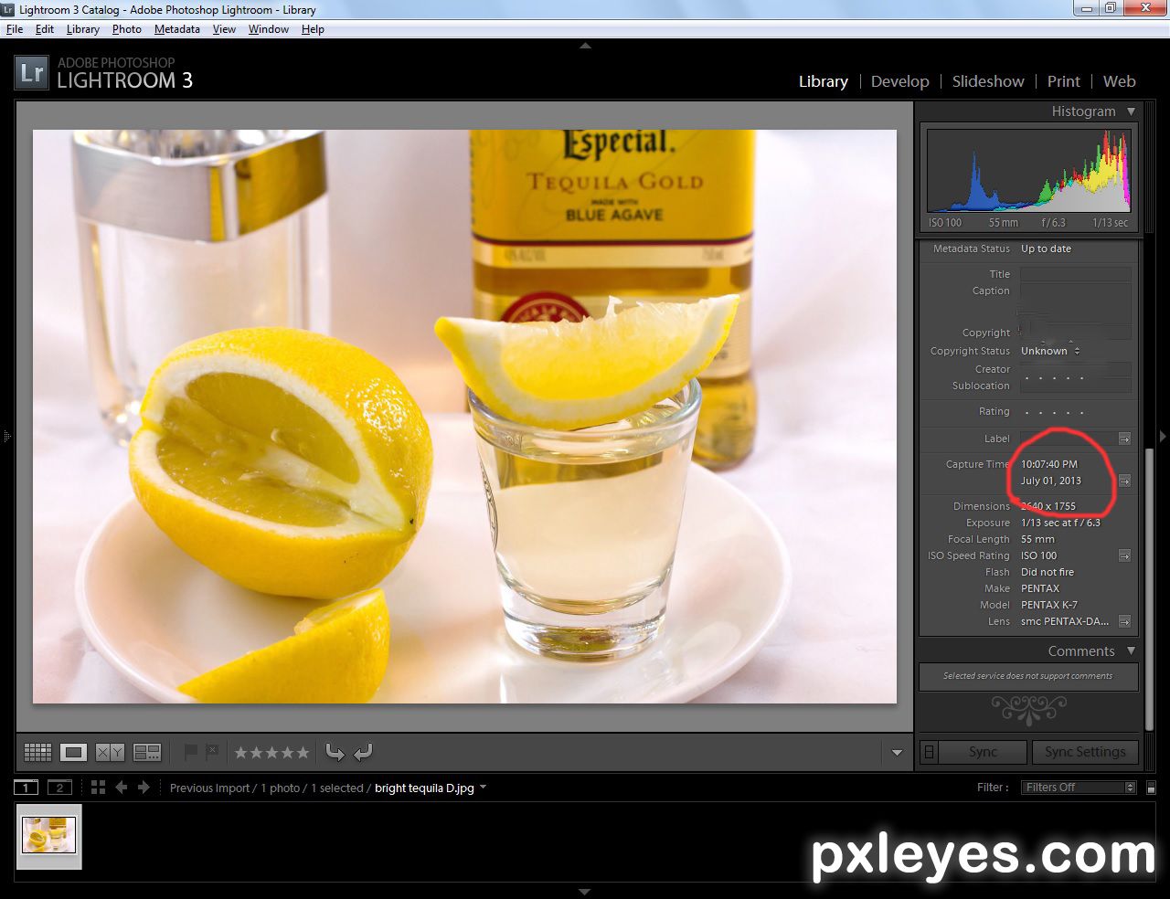Click the filmstrip grid shortcut icon
This screenshot has width=1170, height=899.
[98, 788]
